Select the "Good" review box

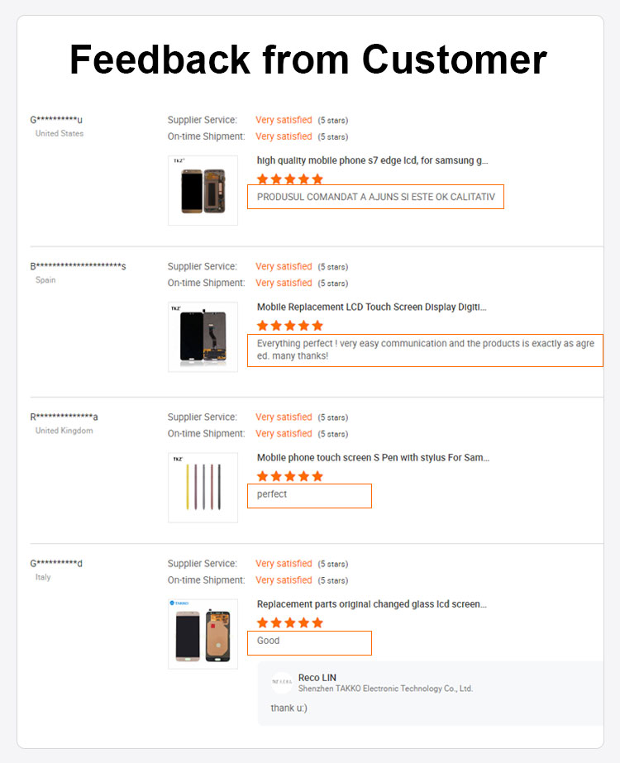(x=309, y=642)
